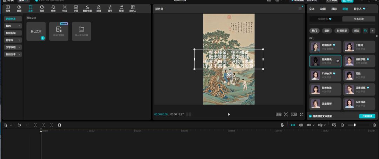Viewport: 379px width, 159px height.
Task: Click the plus icon on 默认文本 card
Action: click(x=42, y=38)
